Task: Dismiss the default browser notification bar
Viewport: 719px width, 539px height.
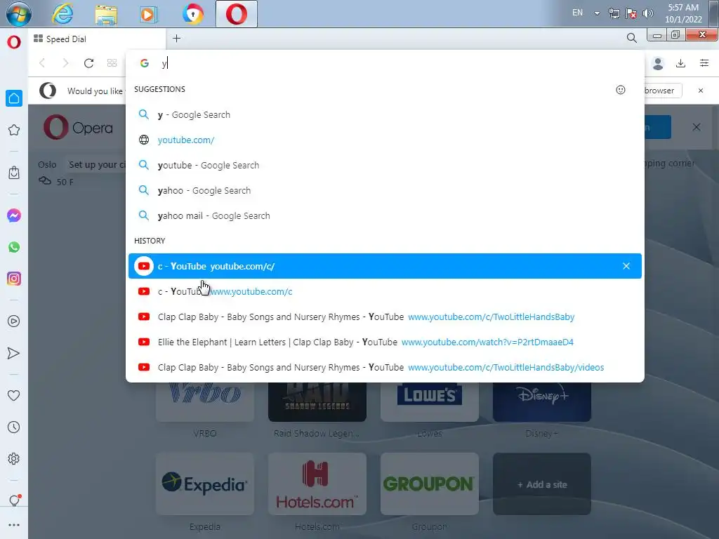Action: tap(701, 91)
